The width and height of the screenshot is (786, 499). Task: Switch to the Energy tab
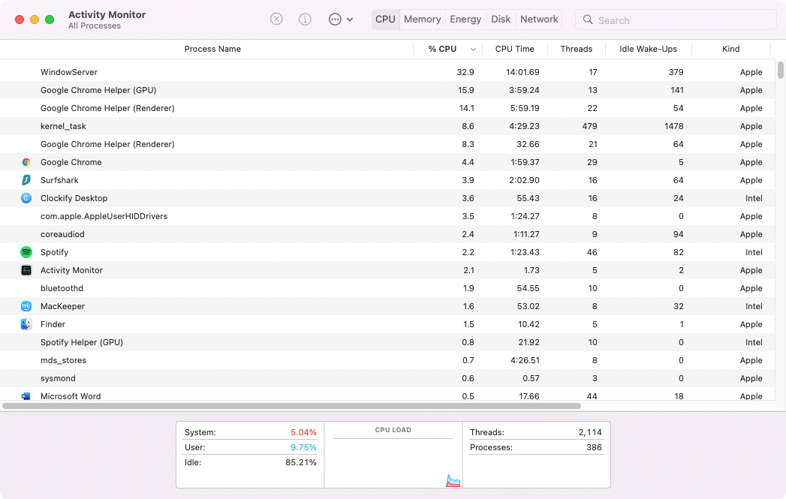[465, 19]
